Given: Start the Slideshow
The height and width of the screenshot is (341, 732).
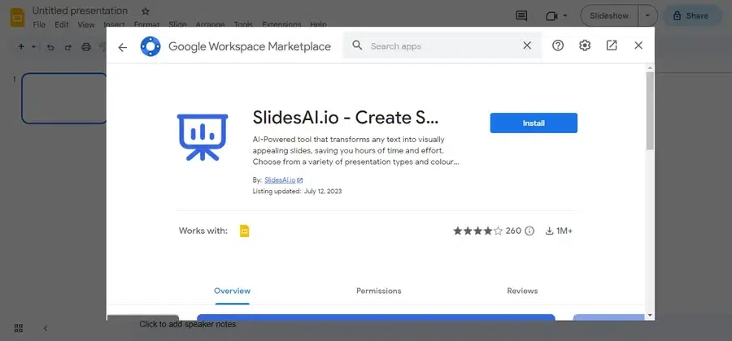Looking at the screenshot, I should click(608, 15).
